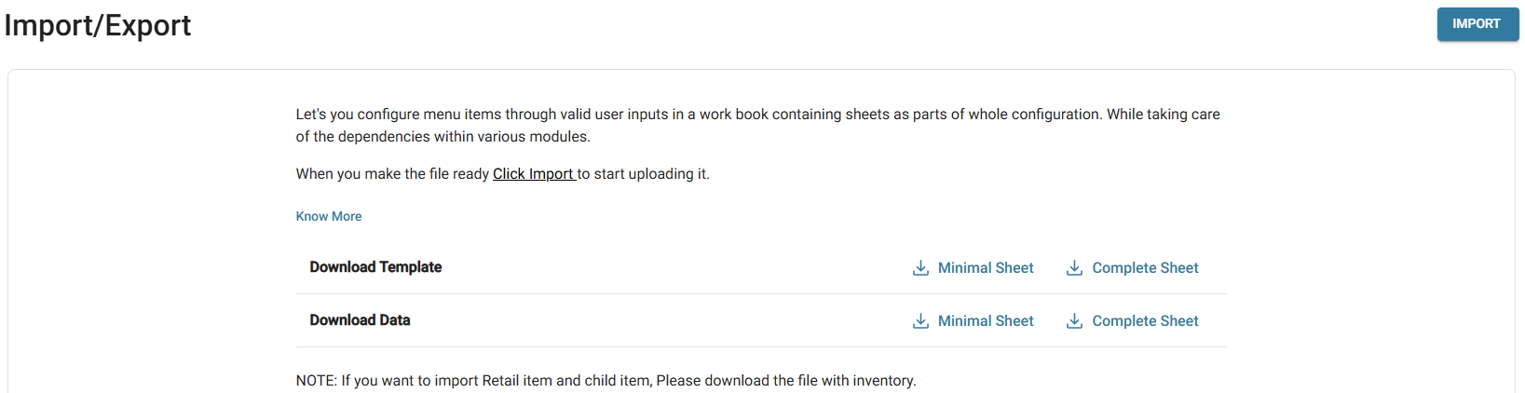The width and height of the screenshot is (1525, 393).
Task: Click download icon beside Download Data Minimal Sheet
Action: [x=920, y=321]
